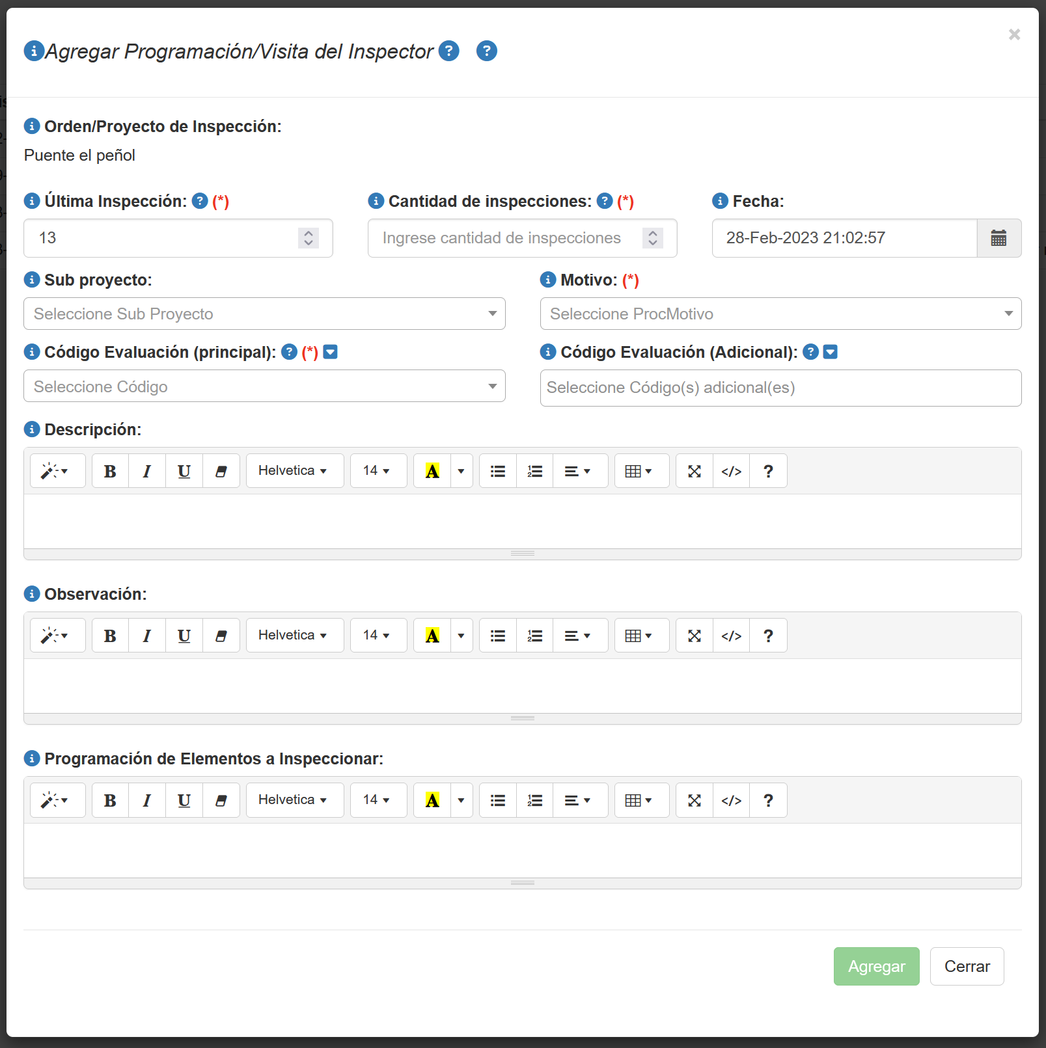Viewport: 1046px width, 1048px height.
Task: Toggle blue arrow beside Código Evaluación (Adicional)
Action: (x=830, y=352)
